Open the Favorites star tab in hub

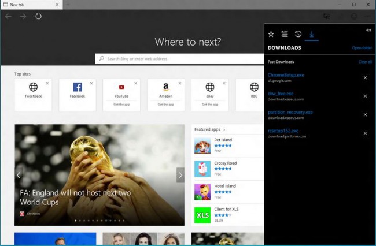click(271, 34)
